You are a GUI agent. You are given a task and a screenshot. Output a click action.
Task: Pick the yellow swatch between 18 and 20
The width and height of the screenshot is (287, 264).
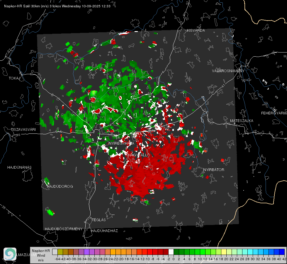pyautogui.click(x=224, y=252)
